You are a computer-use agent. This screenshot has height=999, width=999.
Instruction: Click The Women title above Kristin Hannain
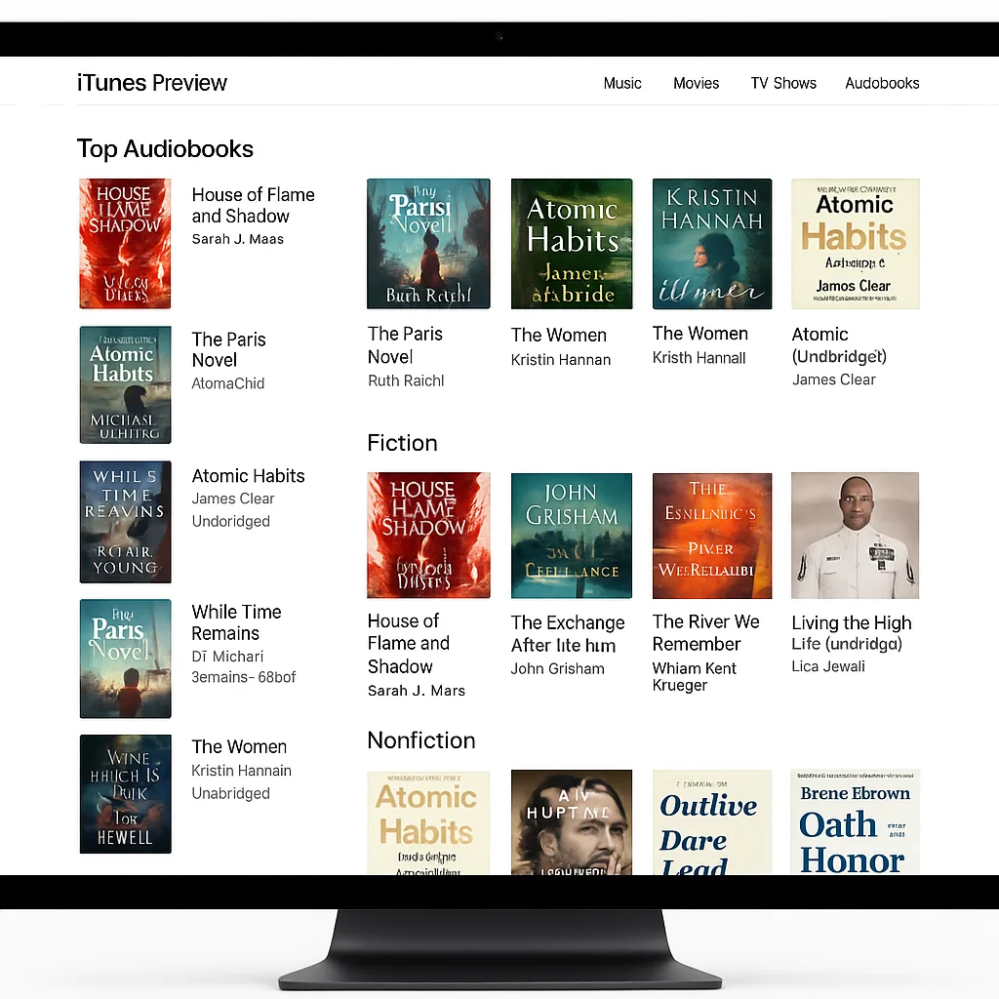(239, 746)
